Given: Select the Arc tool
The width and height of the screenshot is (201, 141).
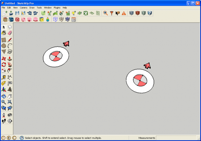Looking at the screenshot, I should [10, 46].
